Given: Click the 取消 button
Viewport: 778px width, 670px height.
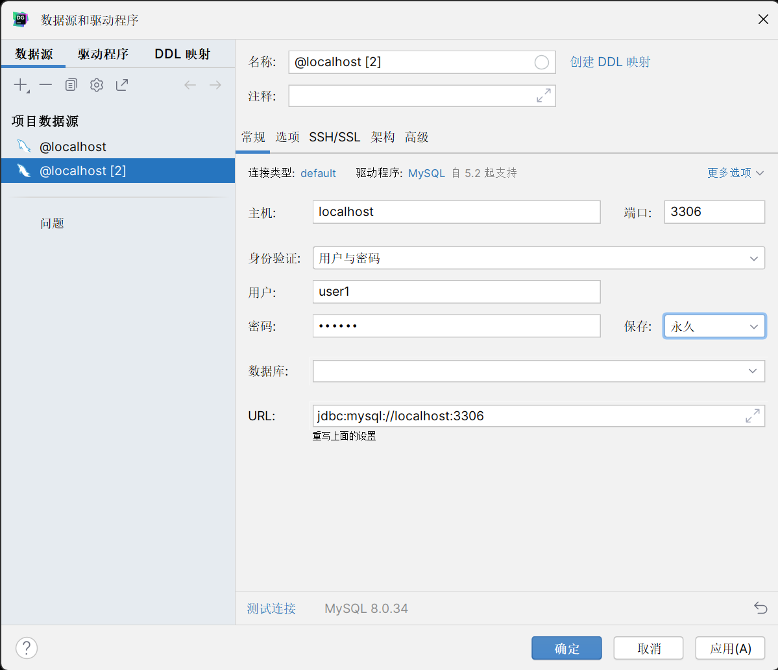Looking at the screenshot, I should click(x=648, y=648).
